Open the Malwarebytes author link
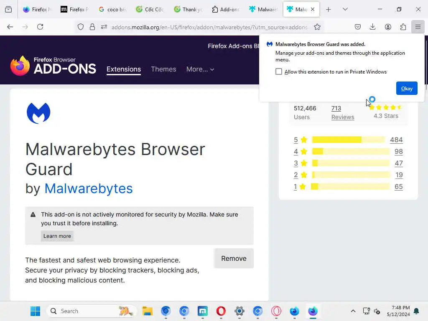 tap(89, 189)
